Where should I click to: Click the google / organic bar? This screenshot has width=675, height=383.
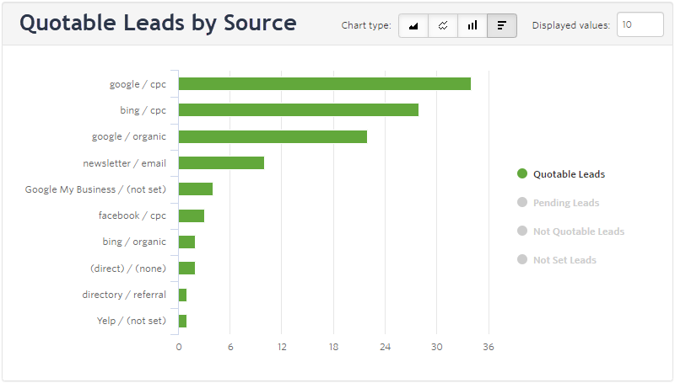pyautogui.click(x=273, y=136)
